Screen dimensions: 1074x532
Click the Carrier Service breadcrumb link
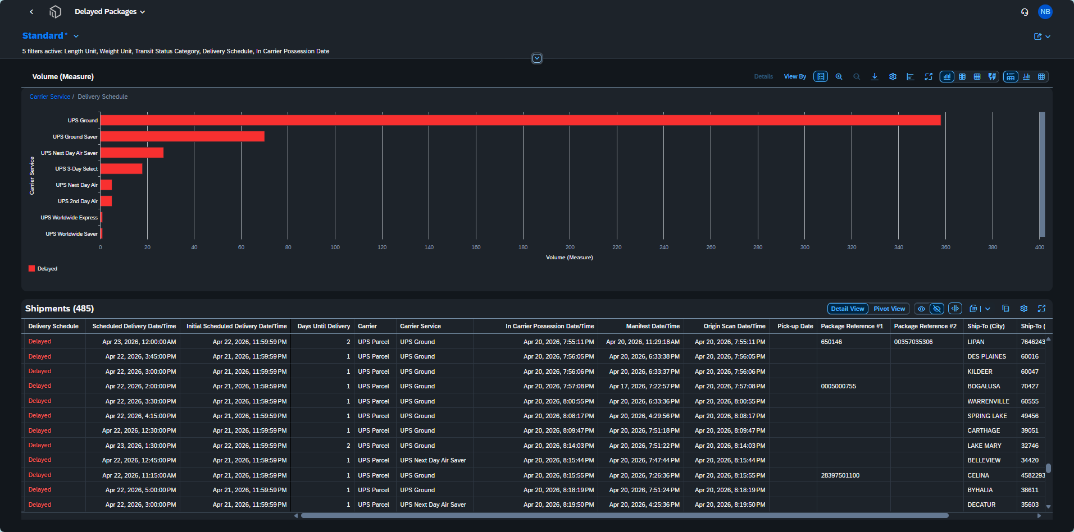50,97
